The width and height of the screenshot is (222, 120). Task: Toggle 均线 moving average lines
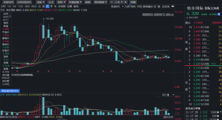pos(139,6)
